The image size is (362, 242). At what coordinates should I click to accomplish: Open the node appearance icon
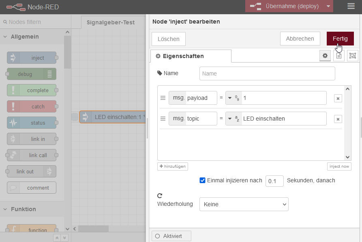[352, 56]
